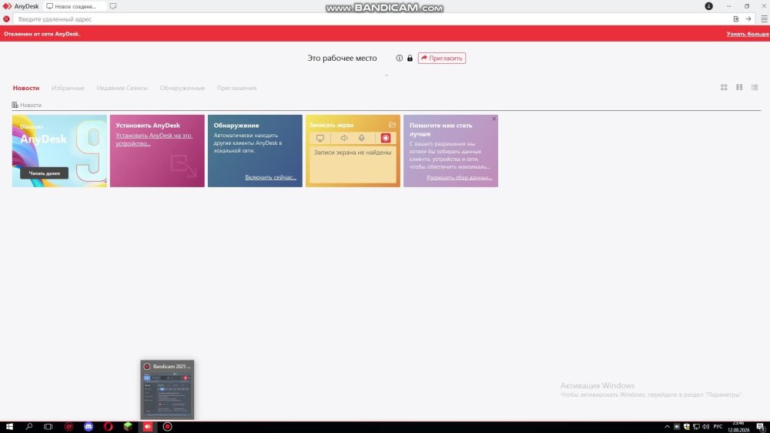Click the 'Записать экран' card title
This screenshot has width=770, height=433.
pyautogui.click(x=331, y=126)
